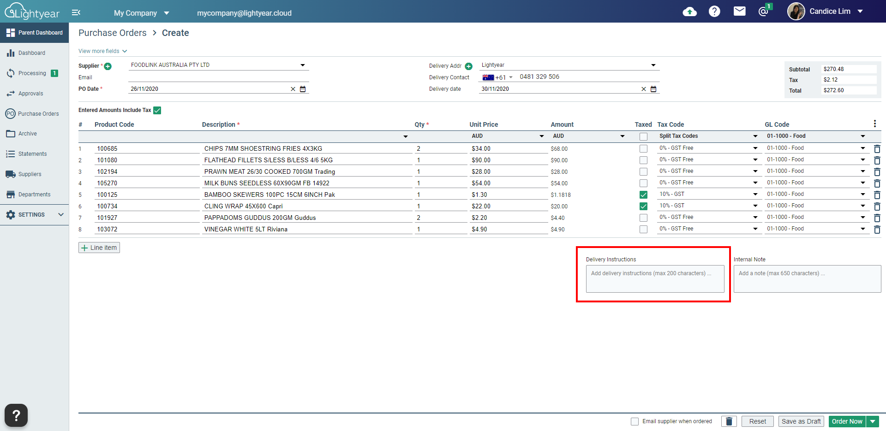The image size is (886, 431).
Task: Check Email supplier when ordered
Action: (x=635, y=421)
